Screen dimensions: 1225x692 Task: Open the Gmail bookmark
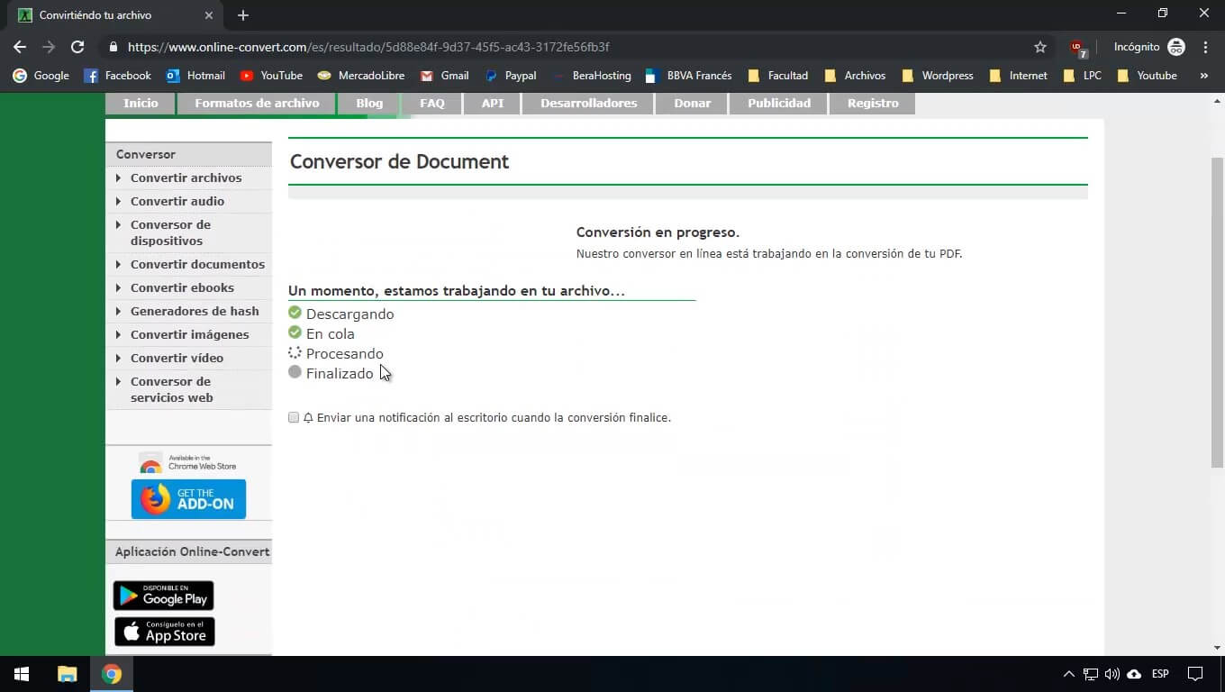(445, 76)
